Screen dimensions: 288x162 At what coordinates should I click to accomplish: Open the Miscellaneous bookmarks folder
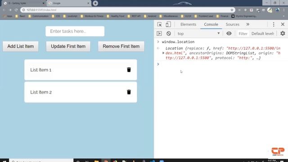pyautogui.click(x=169, y=16)
